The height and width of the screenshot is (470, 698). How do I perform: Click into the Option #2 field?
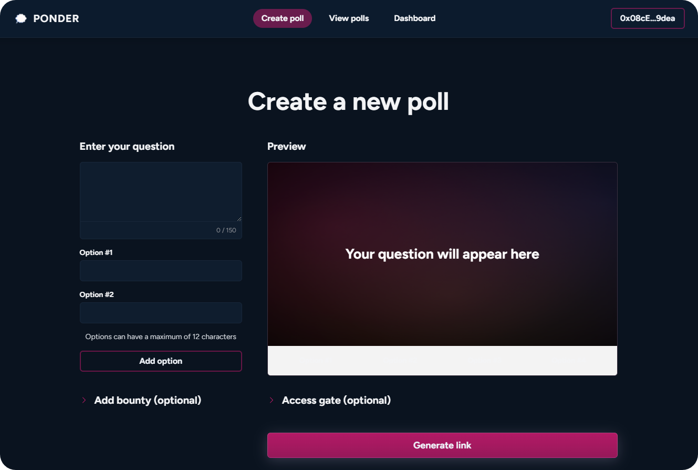click(161, 313)
